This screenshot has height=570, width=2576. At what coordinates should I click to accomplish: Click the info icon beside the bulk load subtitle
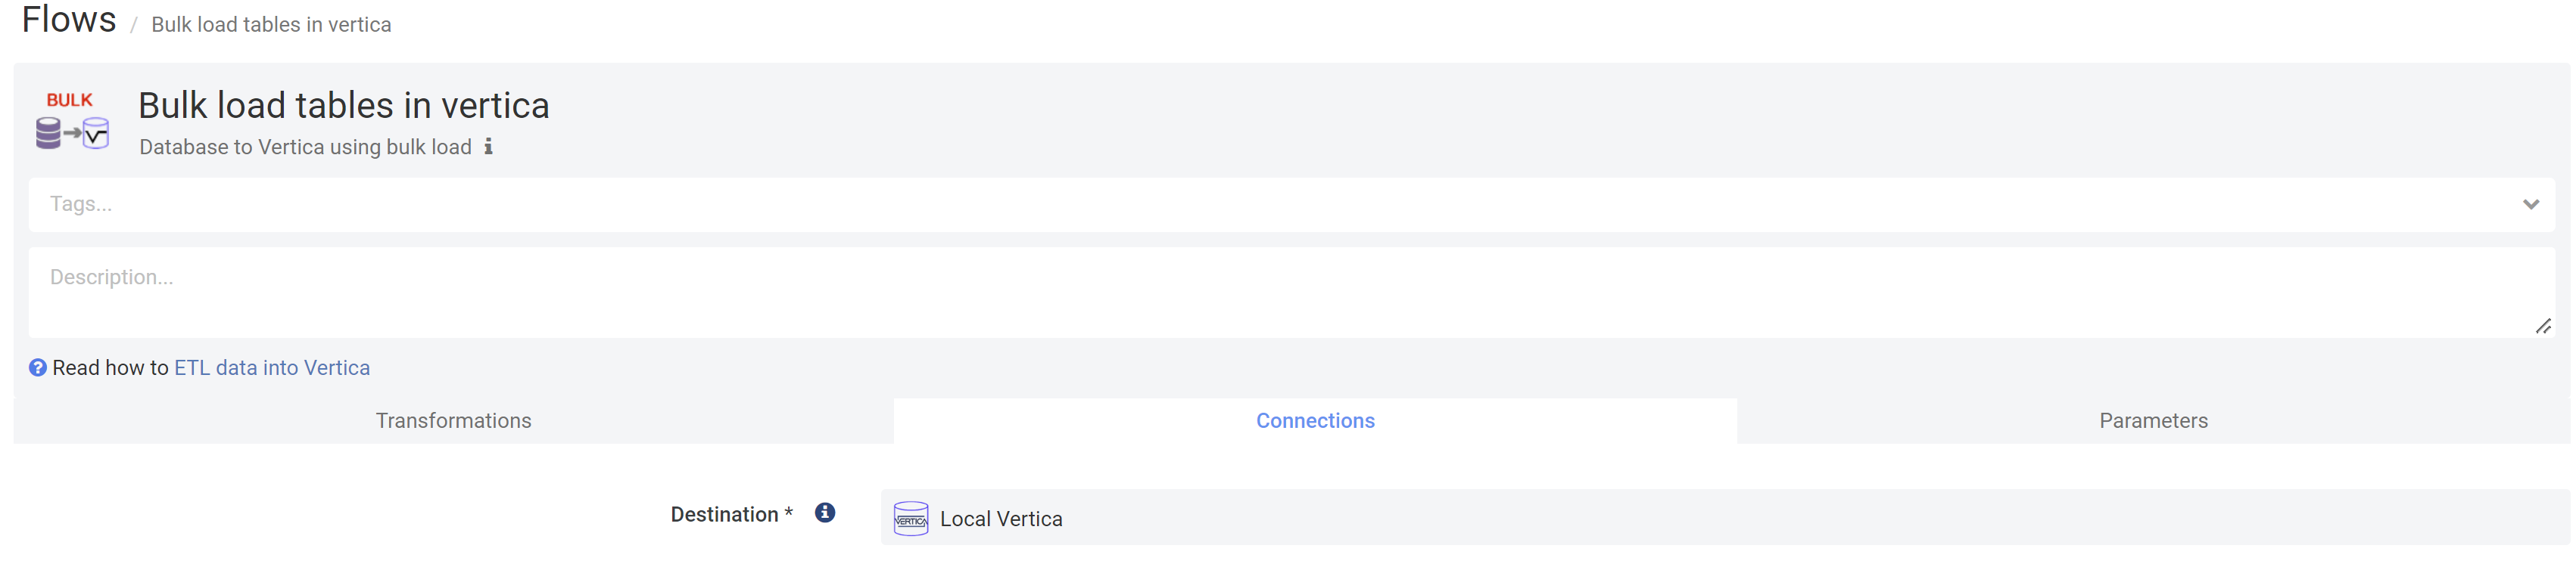pos(488,147)
